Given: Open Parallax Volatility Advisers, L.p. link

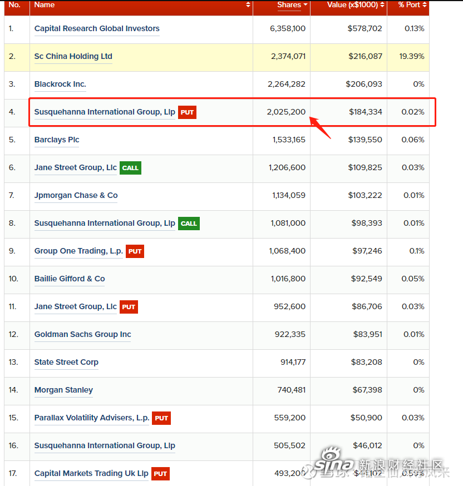Looking at the screenshot, I should (x=91, y=418).
